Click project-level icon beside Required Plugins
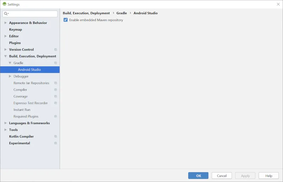This screenshot has width=283, height=182. click(56, 116)
